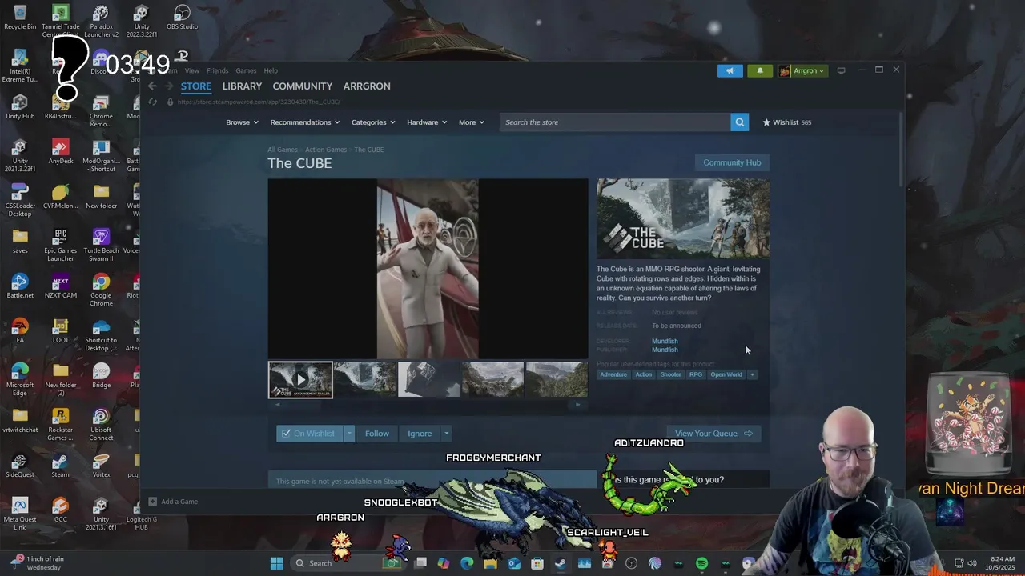Click the Mundfish developer link
Viewport: 1025px width, 576px height.
[665, 342]
